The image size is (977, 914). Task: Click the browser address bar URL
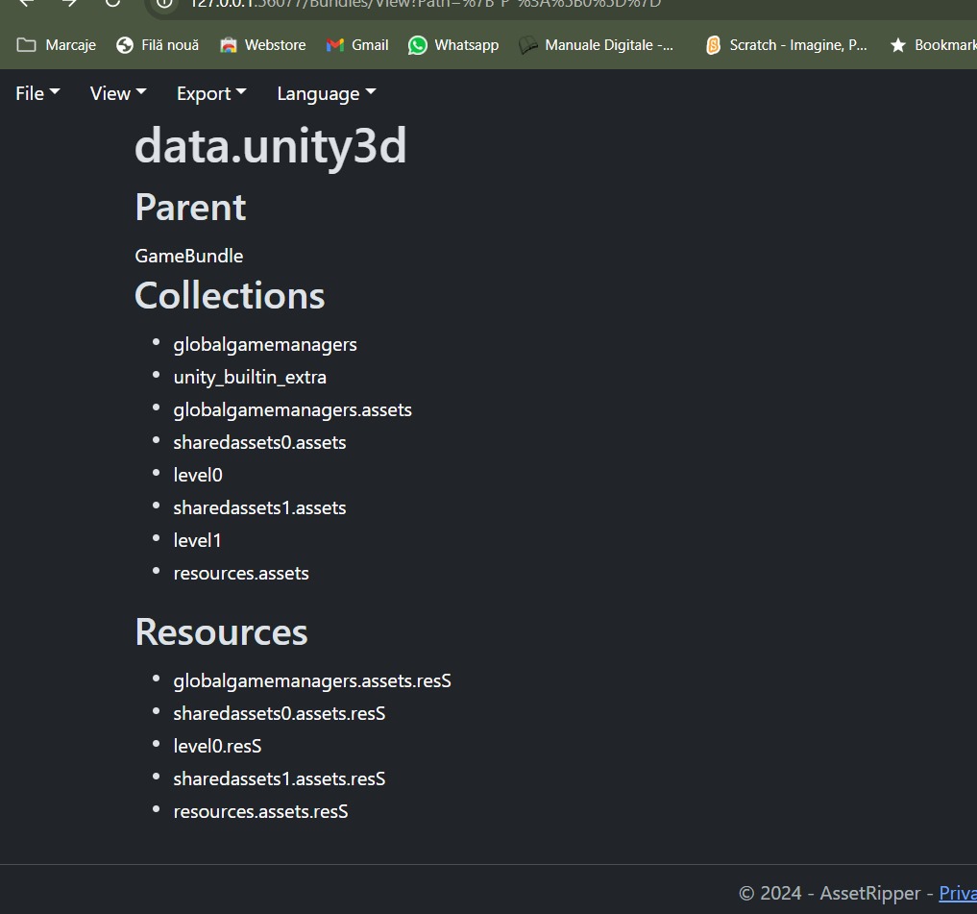click(426, 4)
